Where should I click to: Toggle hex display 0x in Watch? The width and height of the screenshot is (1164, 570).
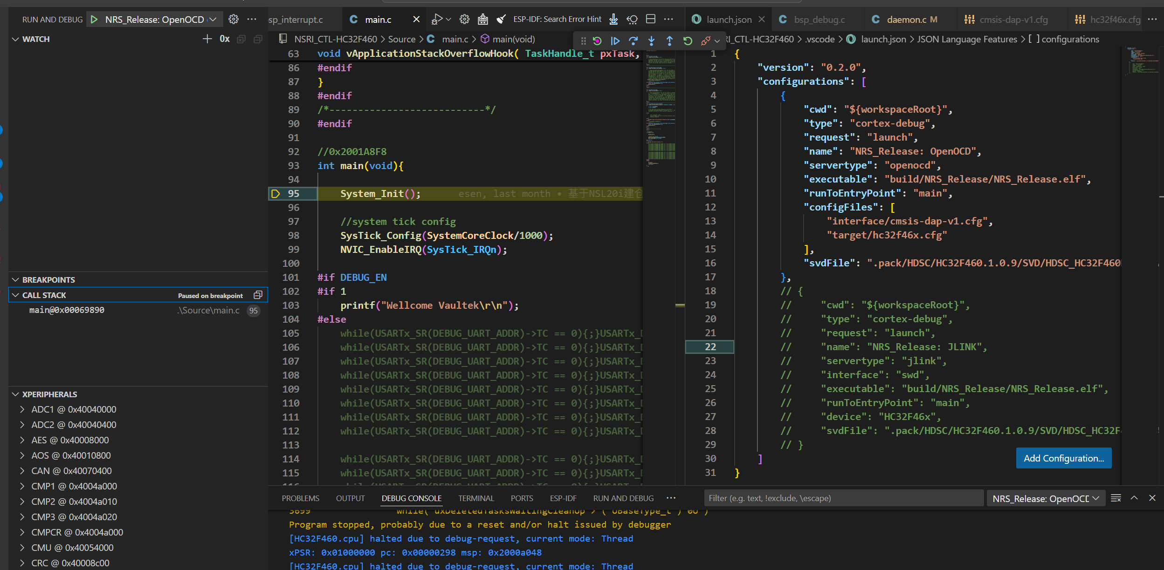[225, 39]
